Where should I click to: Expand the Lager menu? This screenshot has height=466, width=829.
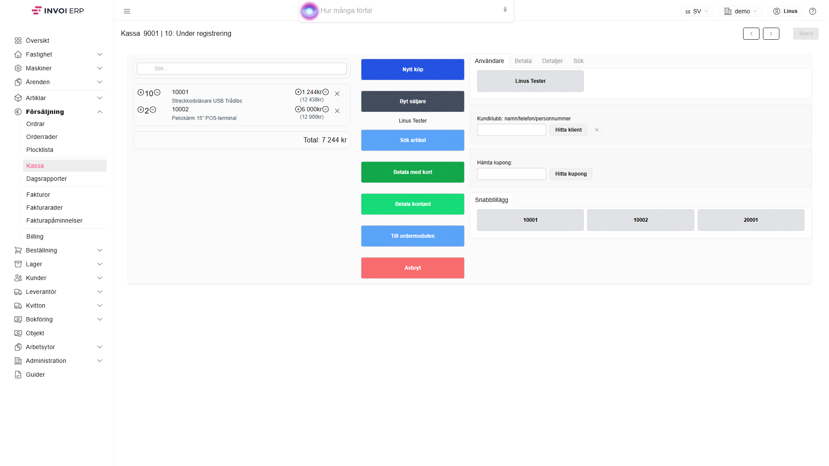(x=59, y=264)
